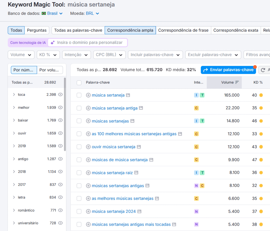Toggle eye visibility for melhor group

click(x=60, y=107)
